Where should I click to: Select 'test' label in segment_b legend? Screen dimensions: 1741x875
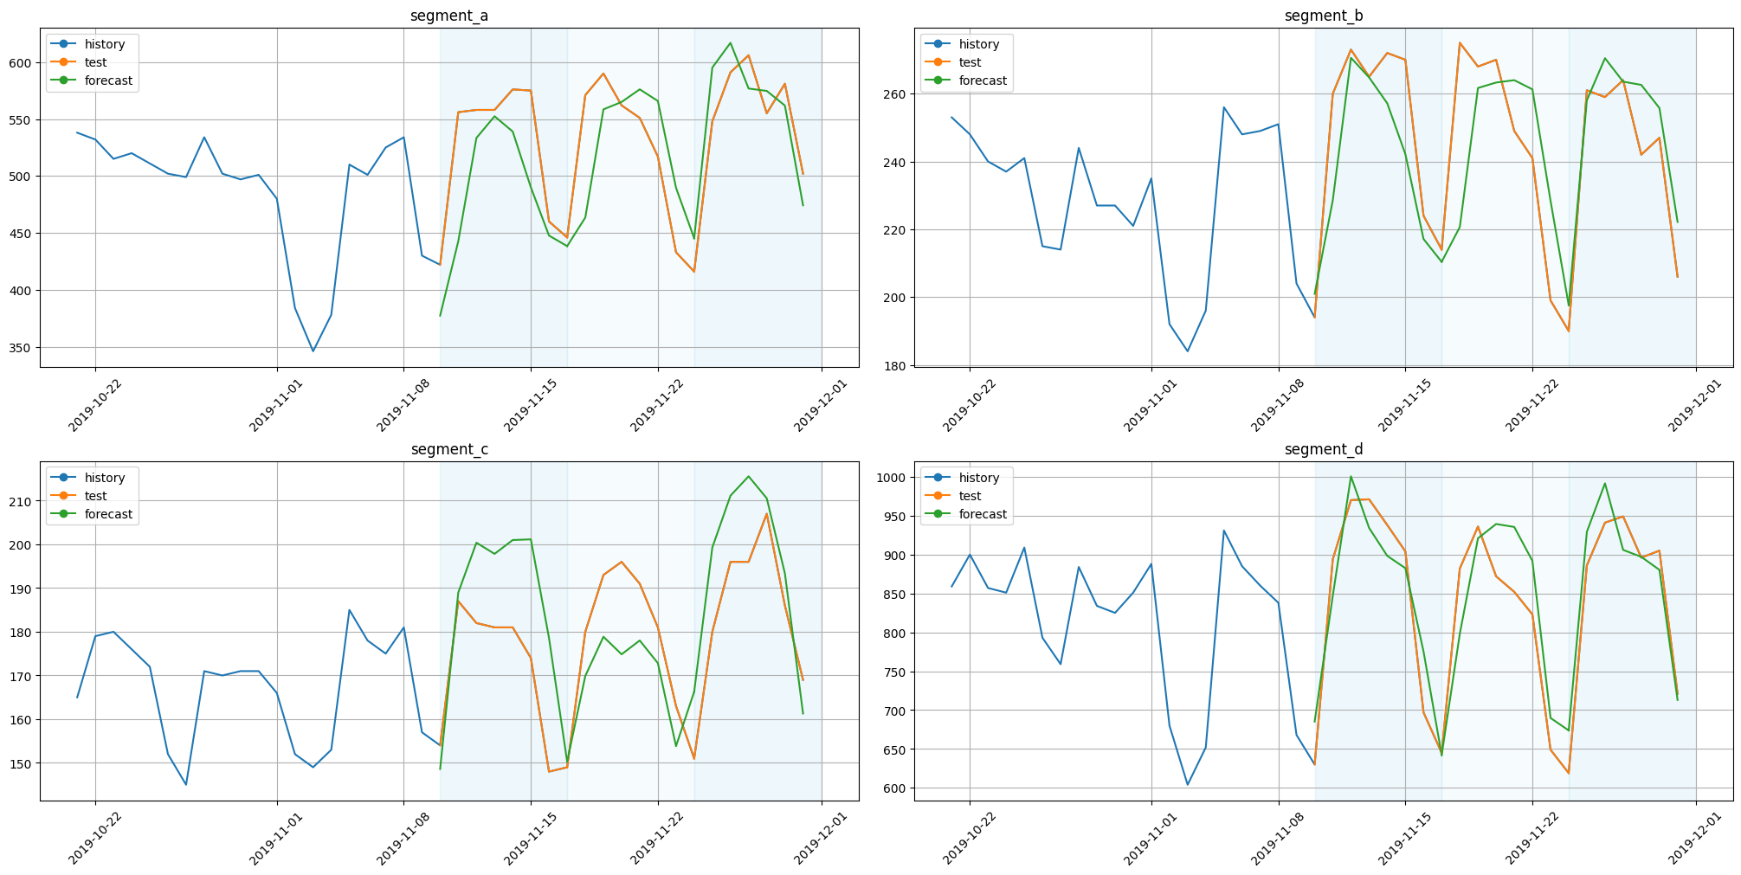click(970, 62)
